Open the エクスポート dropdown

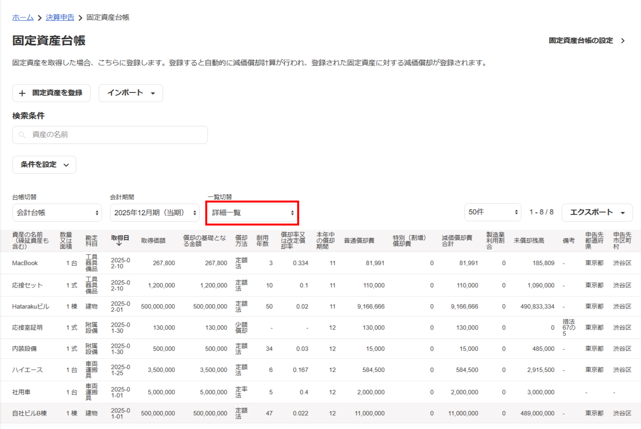pos(597,213)
